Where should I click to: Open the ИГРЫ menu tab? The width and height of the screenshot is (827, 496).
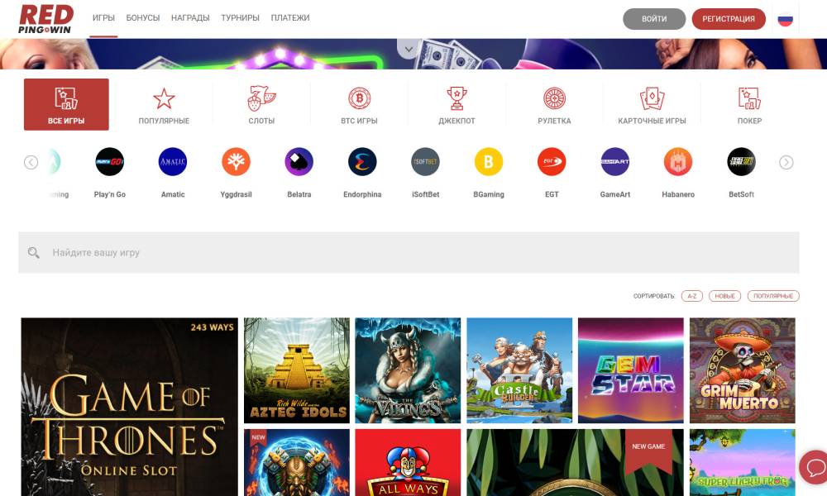pyautogui.click(x=103, y=18)
